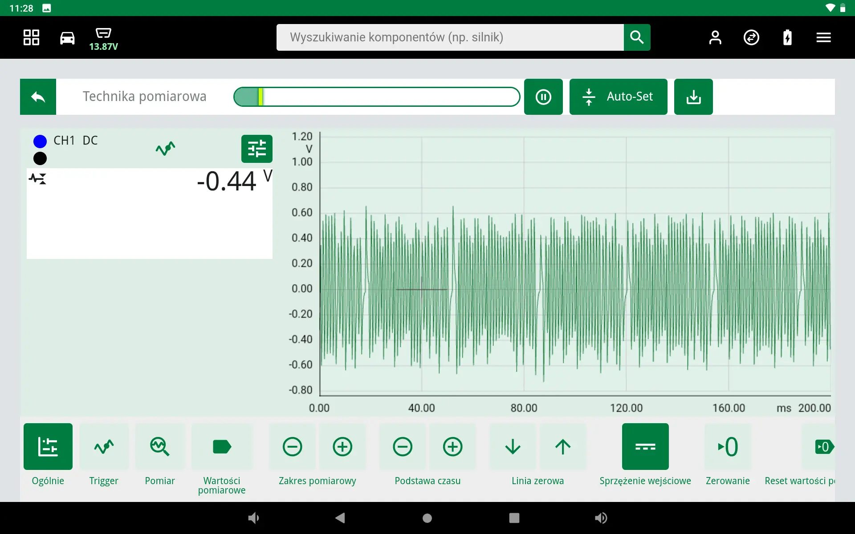Tap the data exchange sync icon

click(751, 37)
